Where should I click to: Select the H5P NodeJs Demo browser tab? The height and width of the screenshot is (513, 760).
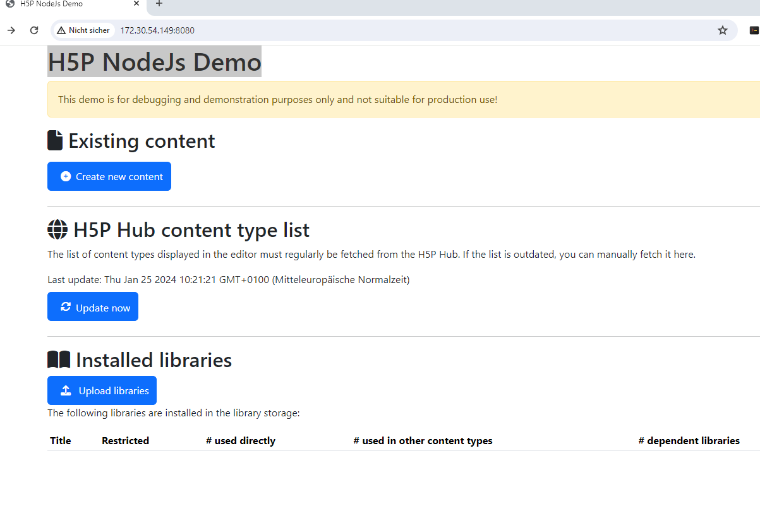click(73, 5)
